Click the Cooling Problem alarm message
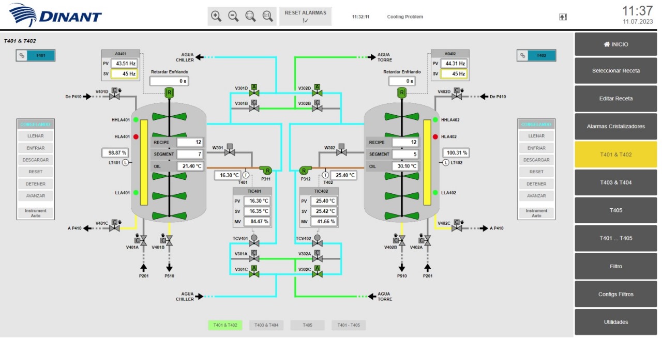Screen dimensions: 662x338 (x=405, y=17)
